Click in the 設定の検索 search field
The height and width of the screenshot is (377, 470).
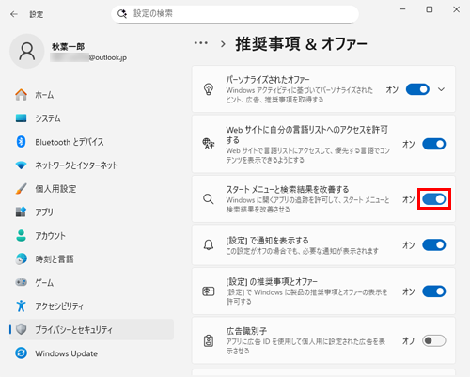pyautogui.click(x=235, y=14)
